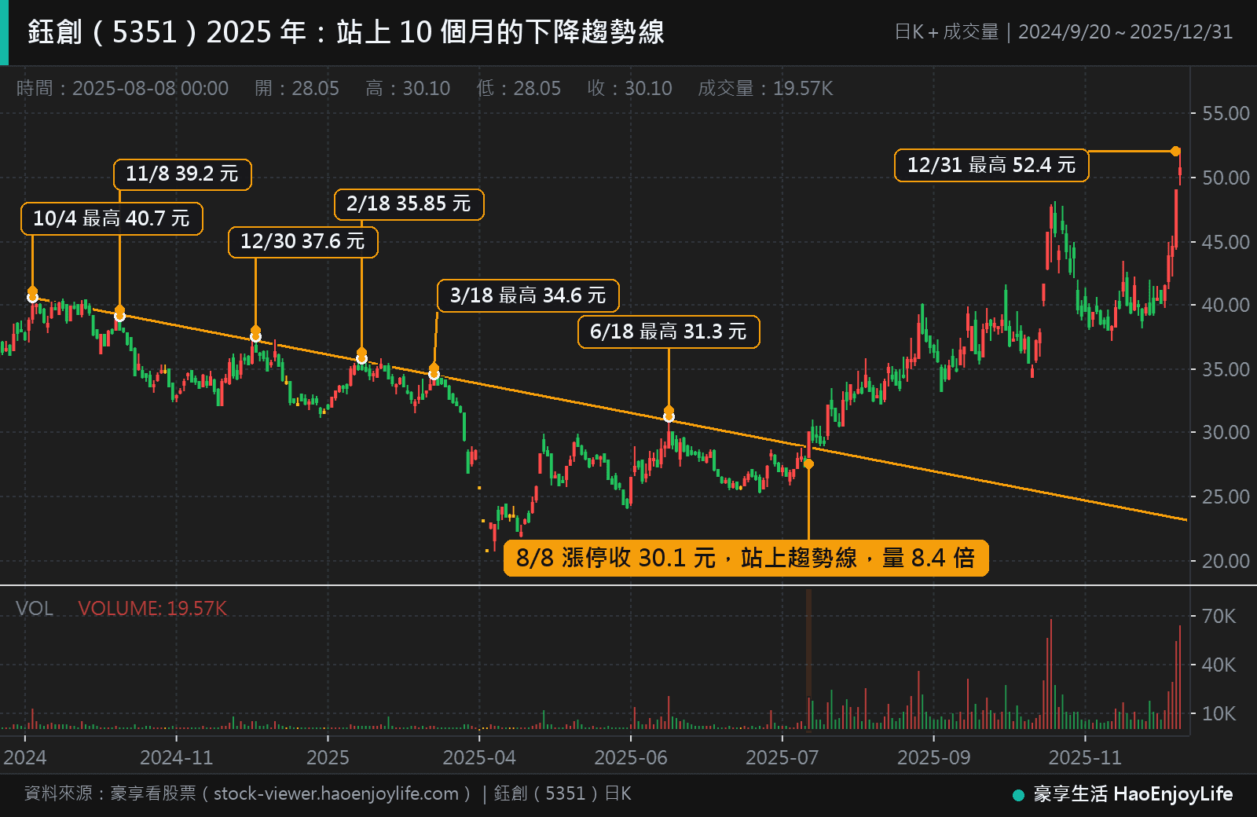Click the 2/18 35.85 元 annotation label
Screen dimensions: 1257x817
pos(409,204)
